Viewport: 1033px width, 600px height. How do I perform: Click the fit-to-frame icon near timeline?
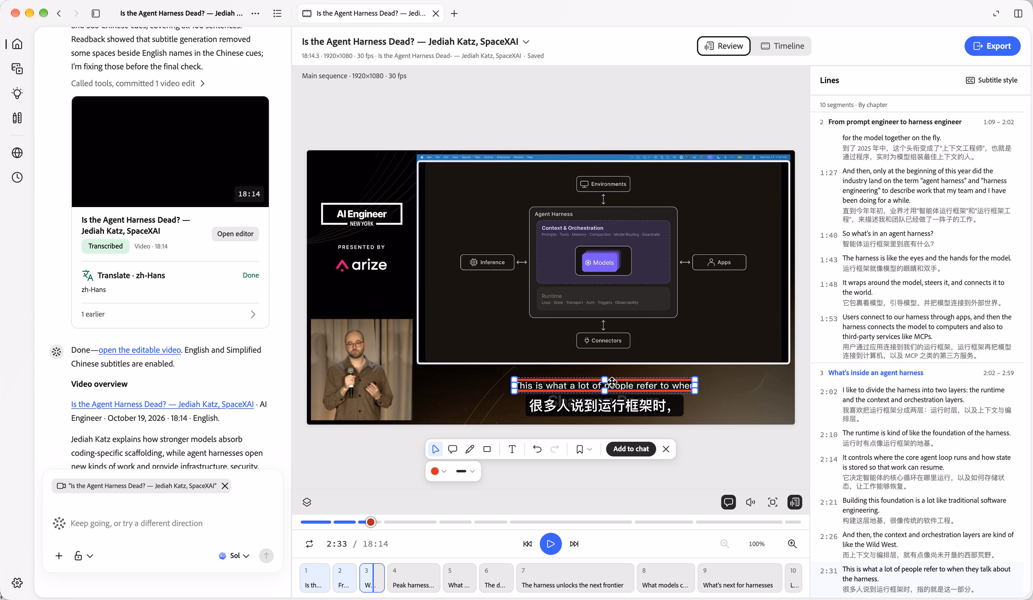click(x=773, y=502)
